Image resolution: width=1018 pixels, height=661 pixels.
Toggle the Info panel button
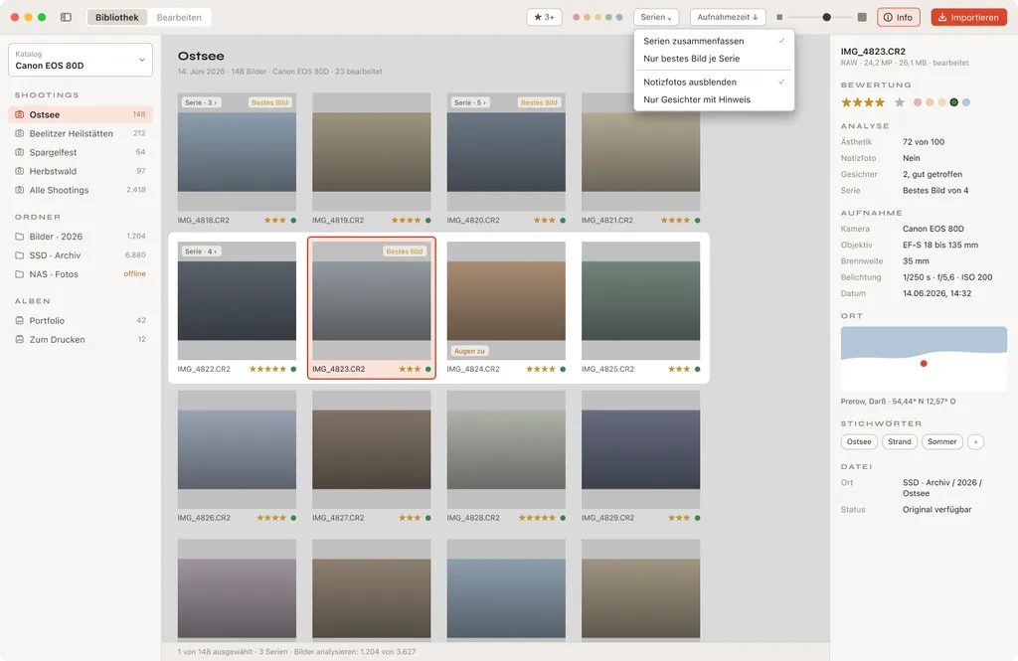click(x=899, y=17)
